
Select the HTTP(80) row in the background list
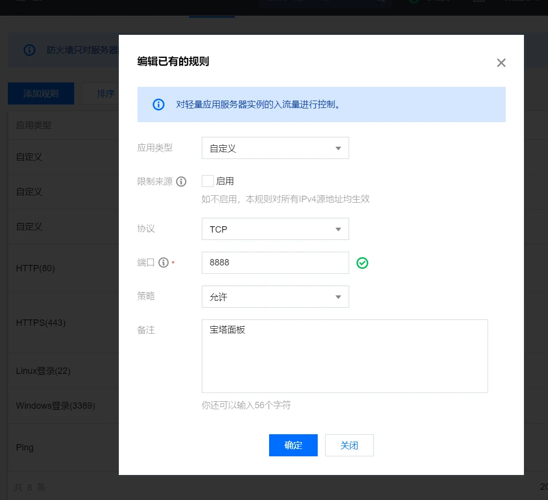click(64, 268)
